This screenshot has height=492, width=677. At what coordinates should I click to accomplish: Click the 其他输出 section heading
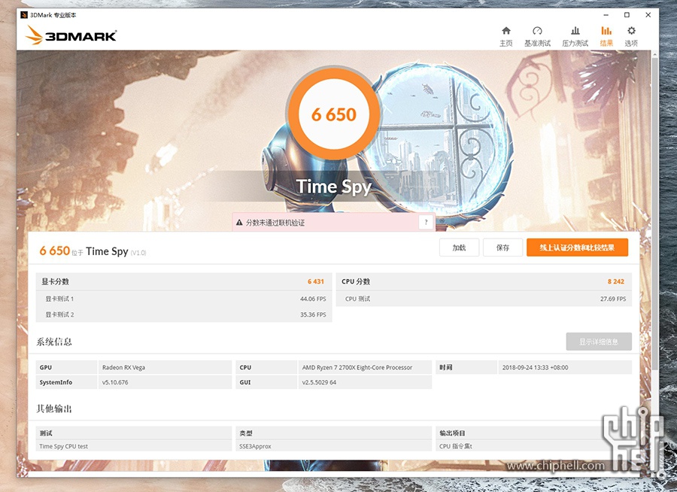pyautogui.click(x=54, y=408)
